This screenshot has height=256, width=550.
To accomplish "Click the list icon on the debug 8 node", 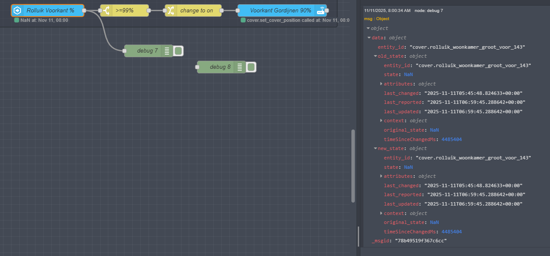I will (x=240, y=67).
